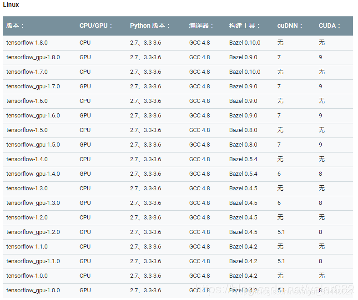
Task: Click the Linux heading
Action: click(11, 5)
